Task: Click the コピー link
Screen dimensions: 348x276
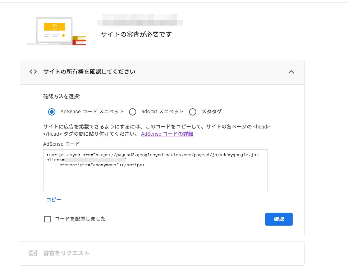Action: [54, 200]
